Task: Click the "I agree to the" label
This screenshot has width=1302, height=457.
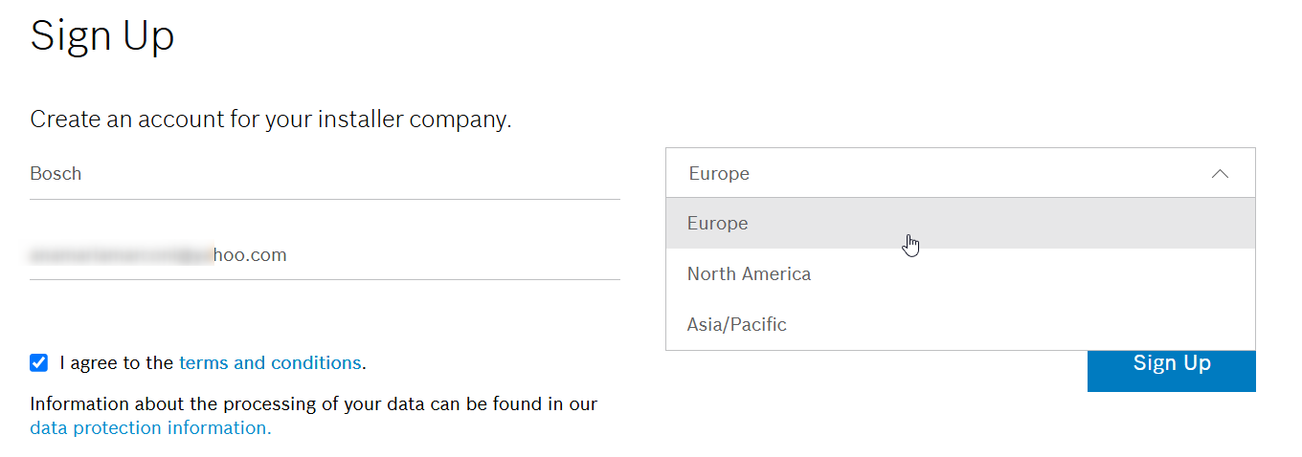Action: click(117, 363)
